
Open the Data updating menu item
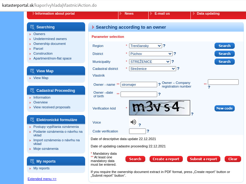click(x=208, y=13)
